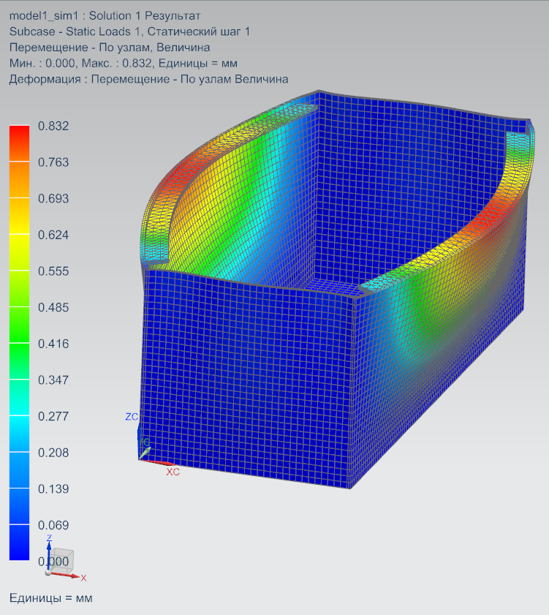Click the green 0.416 legend color band
The image size is (549, 615).
click(19, 361)
